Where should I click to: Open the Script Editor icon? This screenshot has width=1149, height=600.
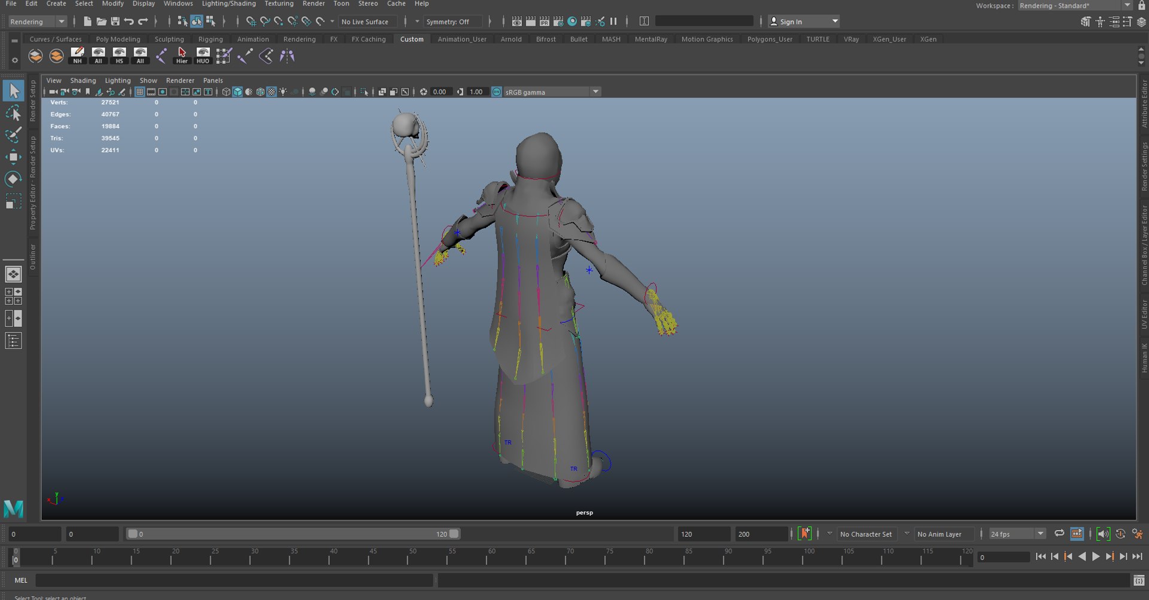(1139, 580)
